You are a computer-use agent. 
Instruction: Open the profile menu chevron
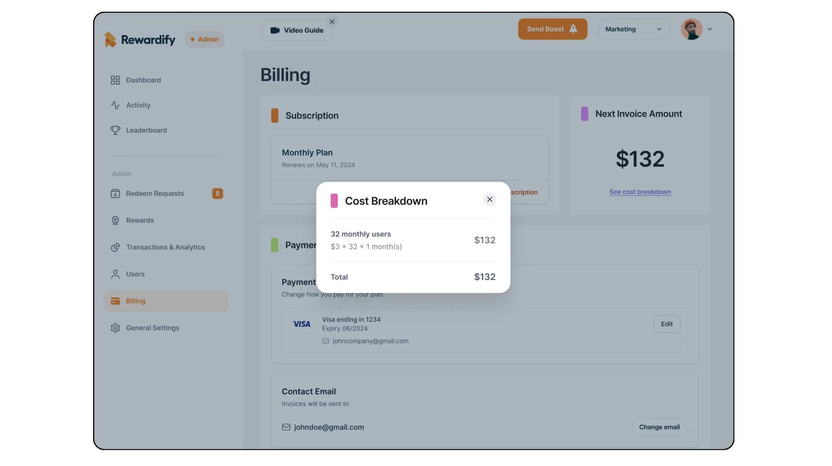pyautogui.click(x=709, y=29)
